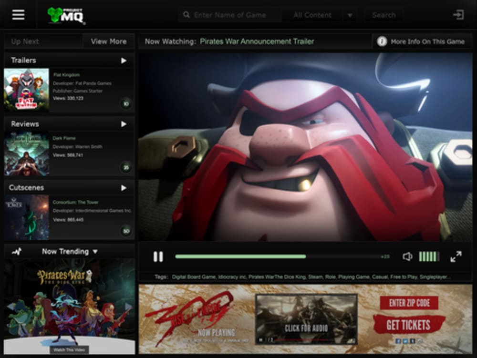Click the Search button

(x=384, y=15)
